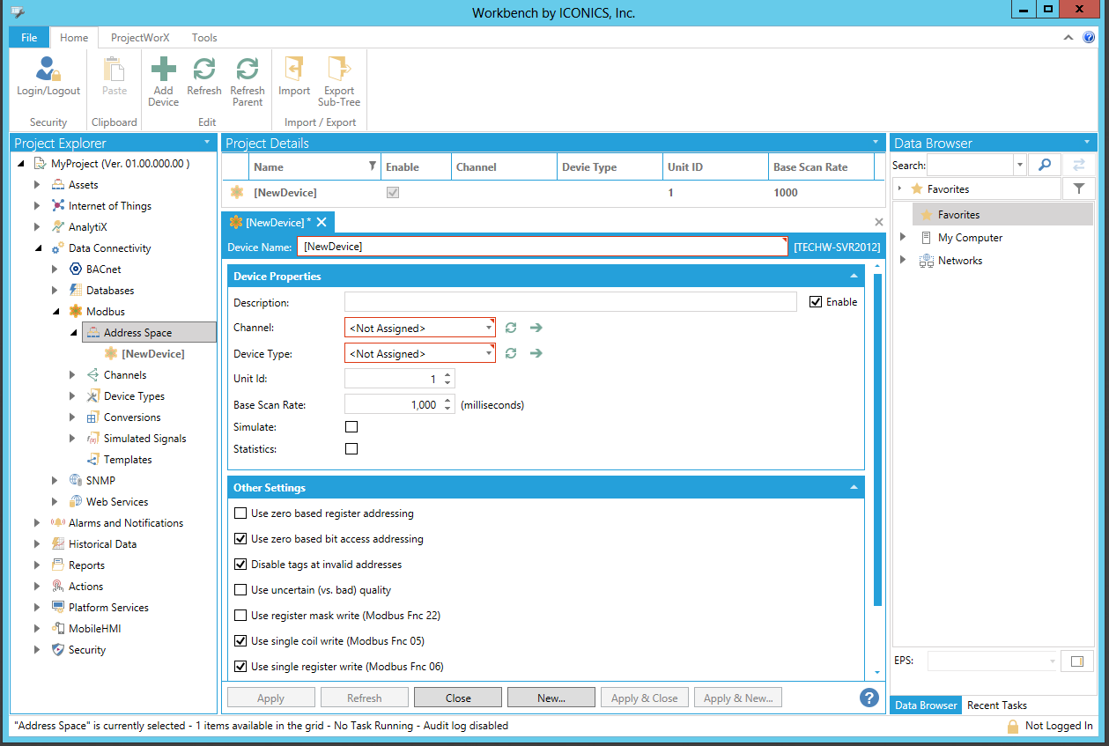Screen dimensions: 1109x746
Task: Switch to the Recent Tasks tab
Action: click(x=997, y=705)
